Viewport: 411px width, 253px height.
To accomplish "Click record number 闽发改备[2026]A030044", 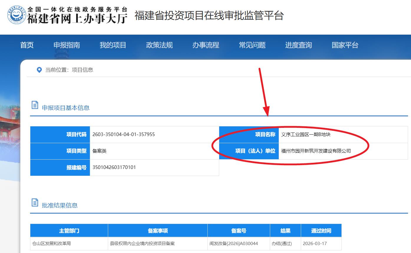I will [234, 244].
